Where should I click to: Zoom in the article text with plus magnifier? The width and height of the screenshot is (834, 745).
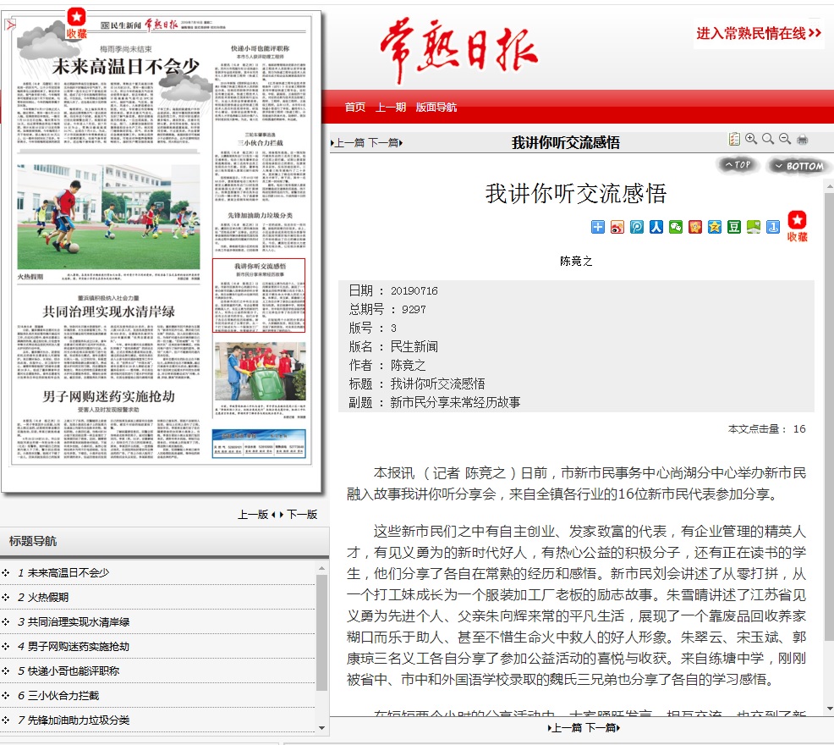coord(751,139)
